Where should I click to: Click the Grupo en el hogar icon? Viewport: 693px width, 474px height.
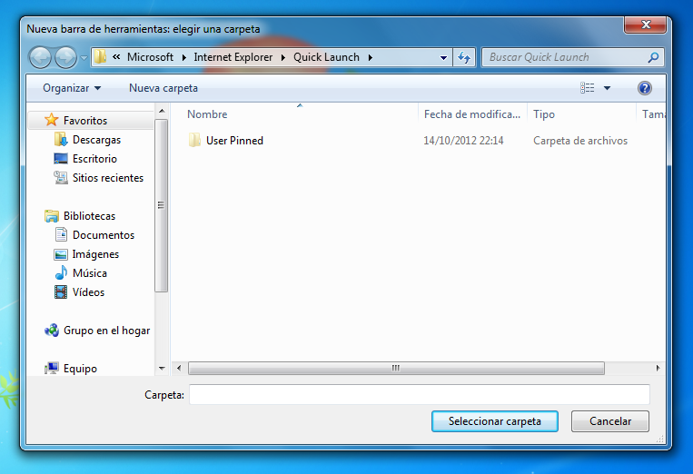(x=52, y=330)
